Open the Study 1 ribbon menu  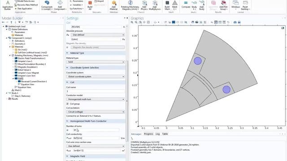point(194,5)
